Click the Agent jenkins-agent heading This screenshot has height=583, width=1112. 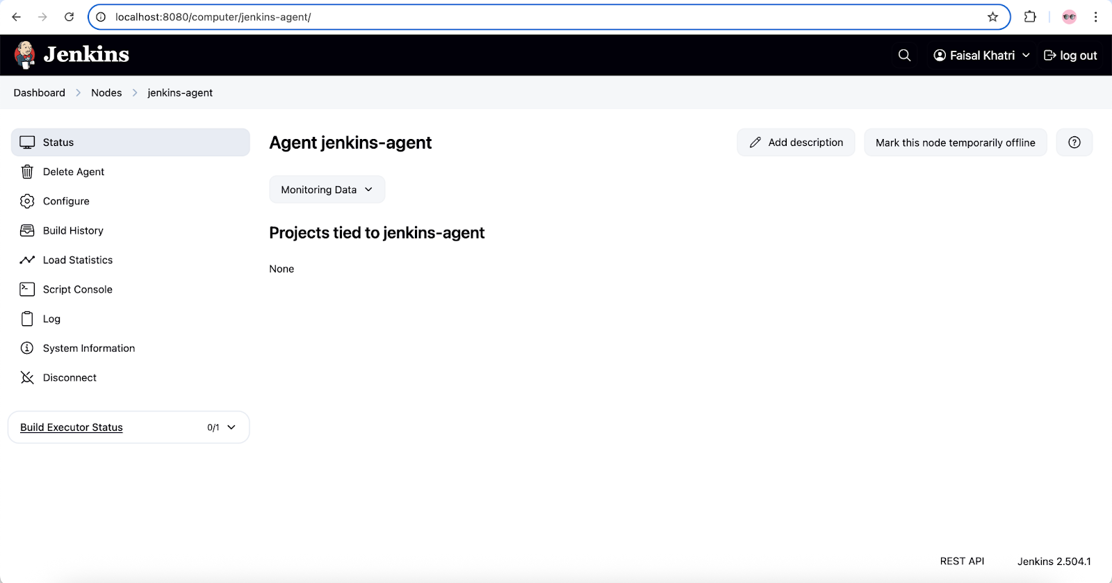[350, 142]
